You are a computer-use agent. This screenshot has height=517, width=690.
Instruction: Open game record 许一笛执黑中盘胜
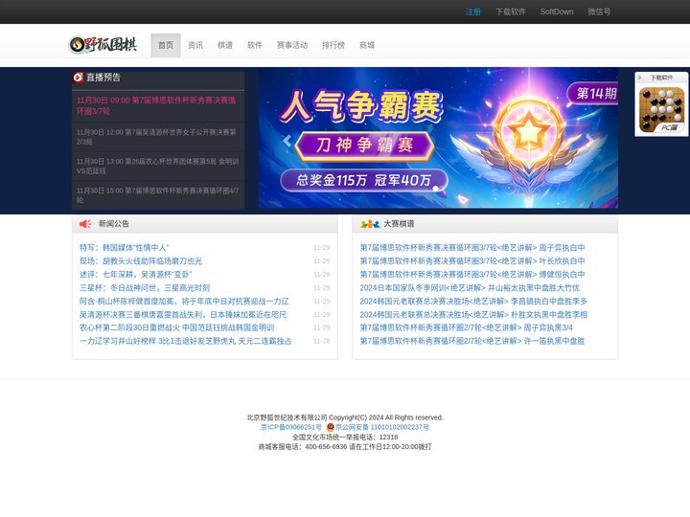tap(472, 341)
